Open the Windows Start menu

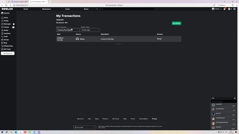2,132
